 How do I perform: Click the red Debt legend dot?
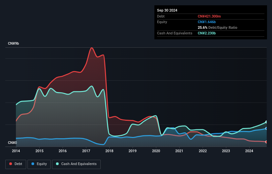11,164
